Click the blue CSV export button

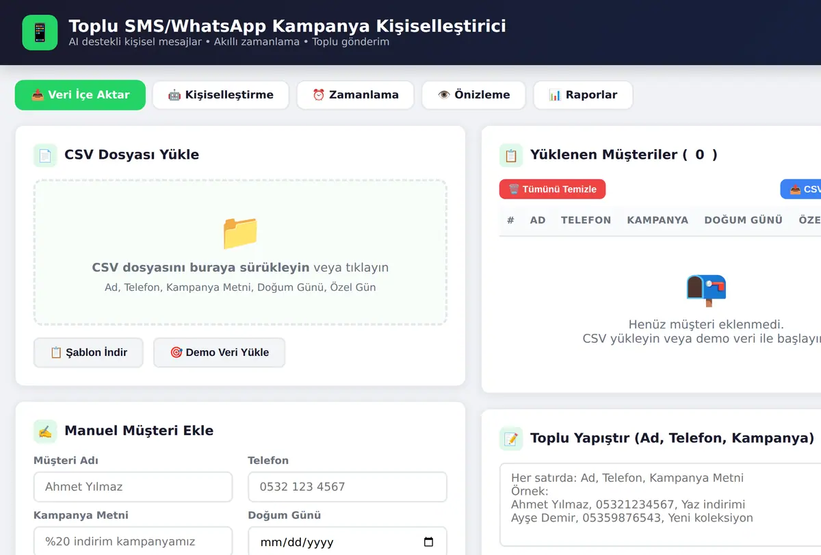[801, 189]
